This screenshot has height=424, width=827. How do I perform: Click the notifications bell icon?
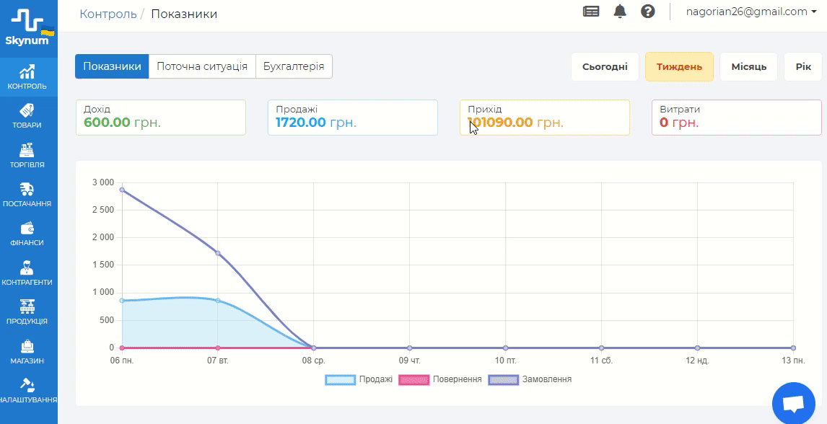[620, 12]
